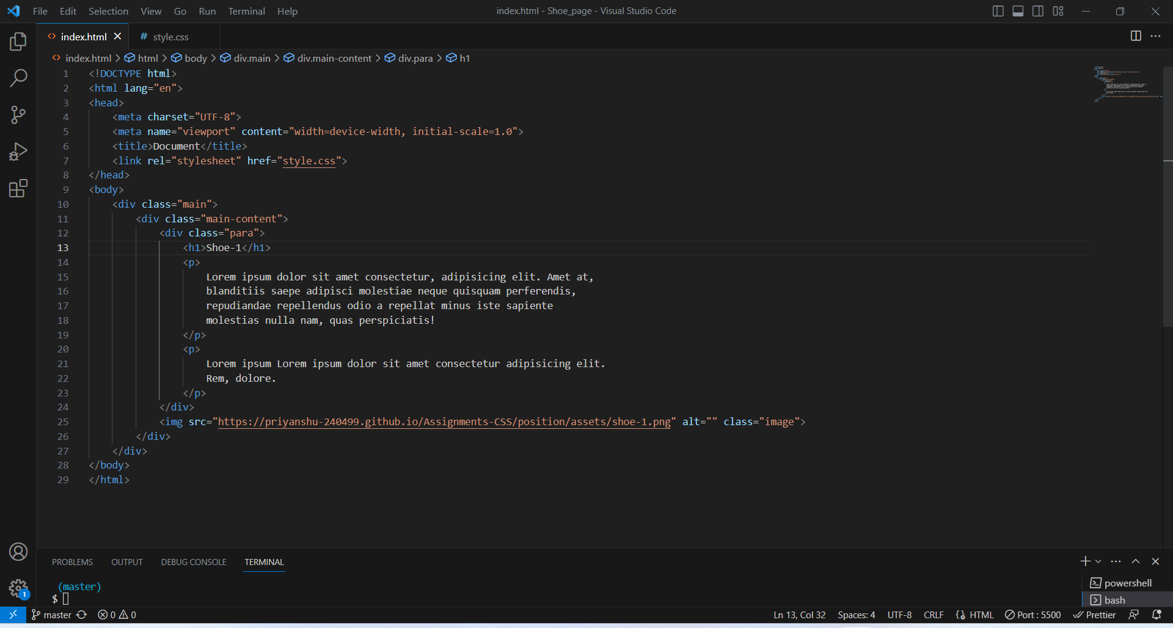Expand the div.para breadcrumb
This screenshot has height=628, width=1173.
(x=416, y=58)
